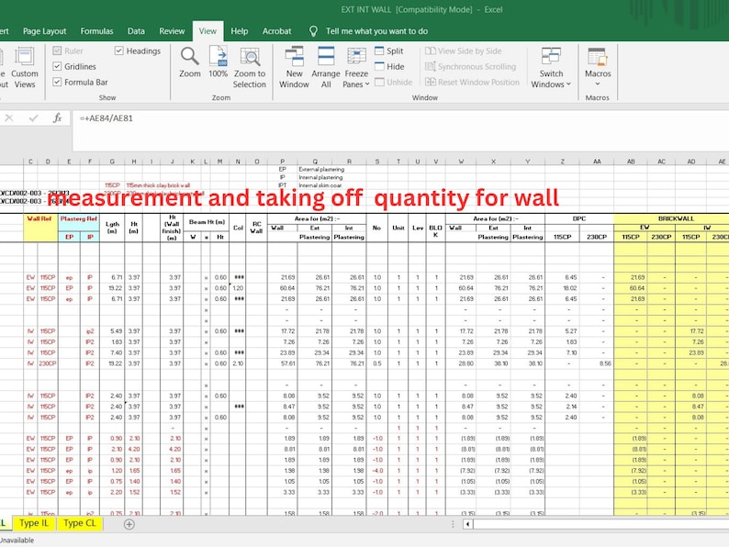Add a new sheet with plus icon
The image size is (729, 547).
[129, 524]
